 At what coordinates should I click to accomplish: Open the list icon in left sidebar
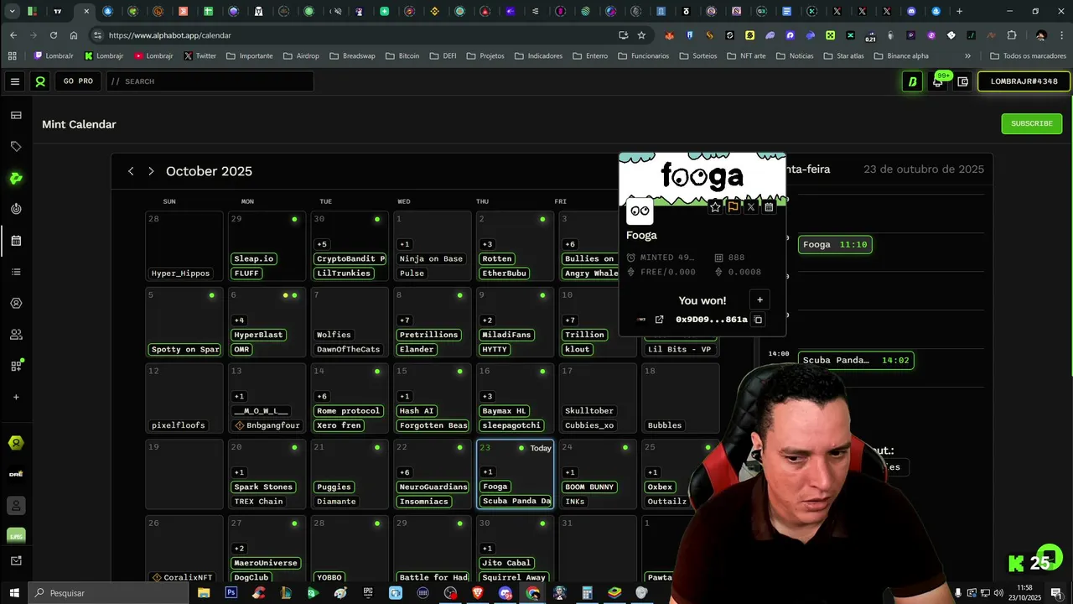click(x=16, y=272)
